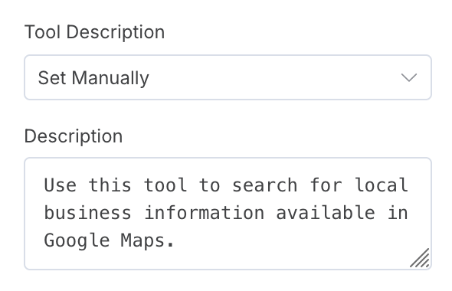This screenshot has width=452, height=291.
Task: Select the 'Set Manually' option text
Action: 93,78
